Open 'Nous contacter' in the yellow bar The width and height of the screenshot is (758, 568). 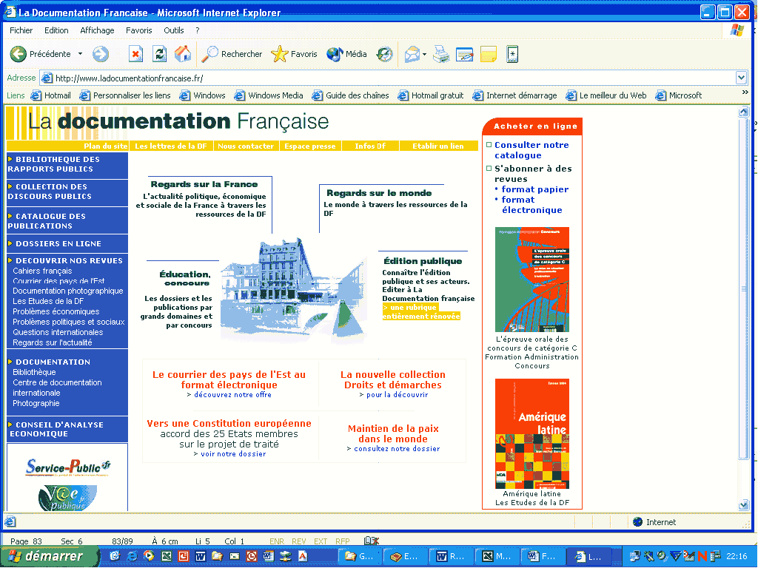(246, 146)
